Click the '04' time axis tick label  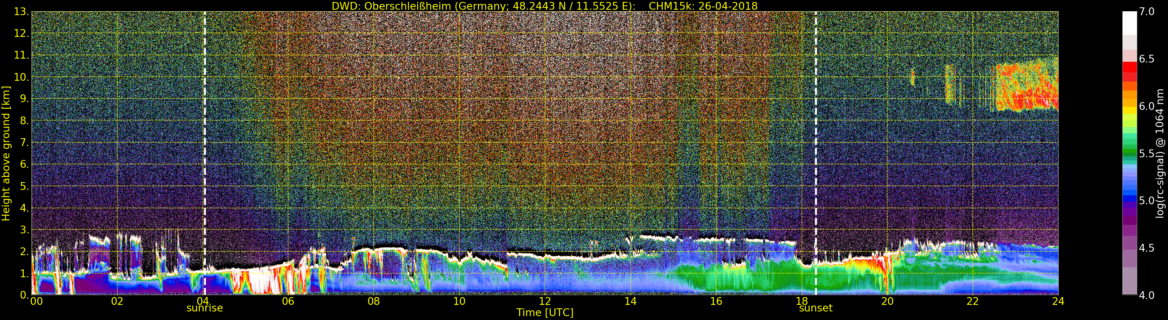(x=203, y=301)
